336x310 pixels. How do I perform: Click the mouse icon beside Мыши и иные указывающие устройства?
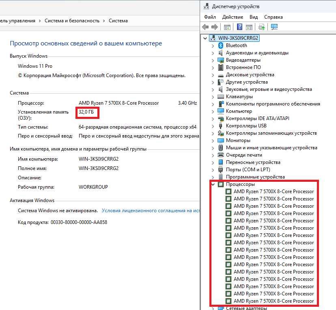(x=220, y=148)
